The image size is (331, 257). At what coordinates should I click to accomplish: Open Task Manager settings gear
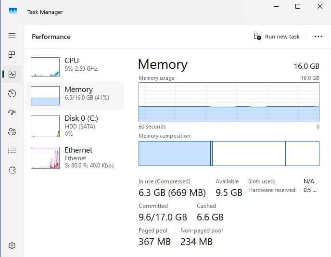12,245
